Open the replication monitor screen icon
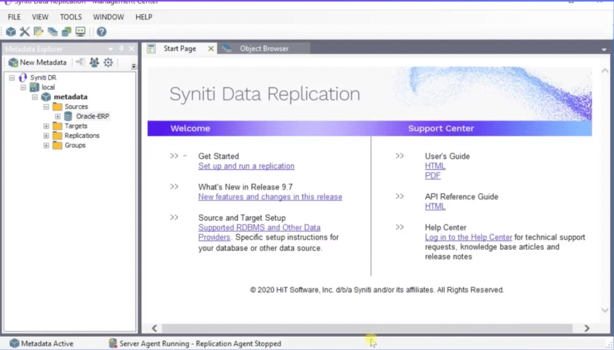The image size is (614, 350). [x=80, y=32]
